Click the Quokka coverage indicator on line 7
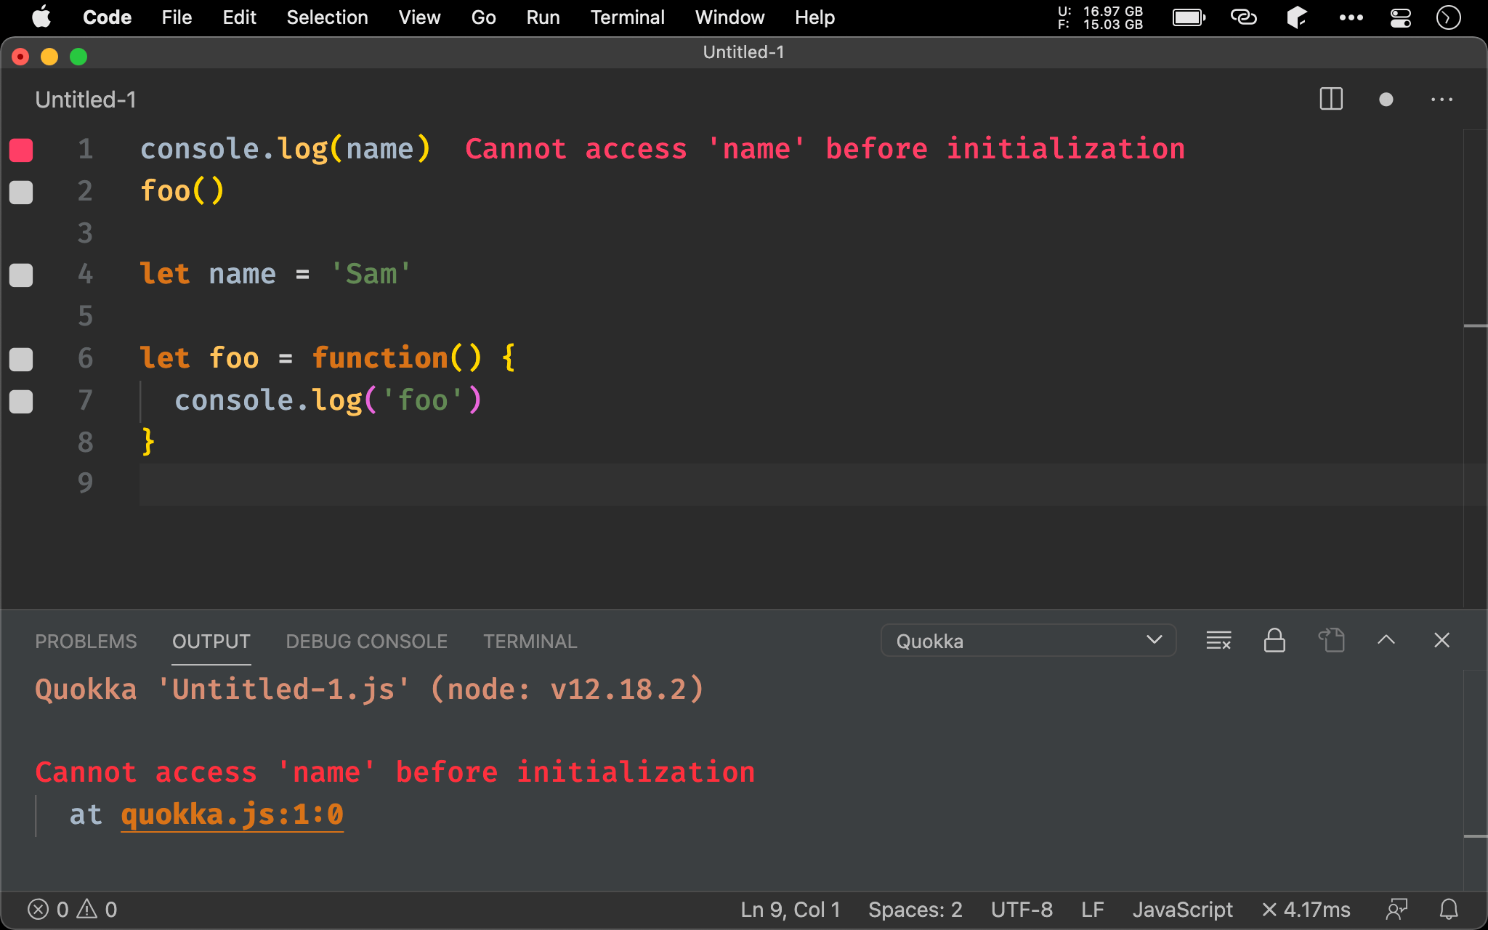Image resolution: width=1488 pixels, height=930 pixels. click(21, 401)
